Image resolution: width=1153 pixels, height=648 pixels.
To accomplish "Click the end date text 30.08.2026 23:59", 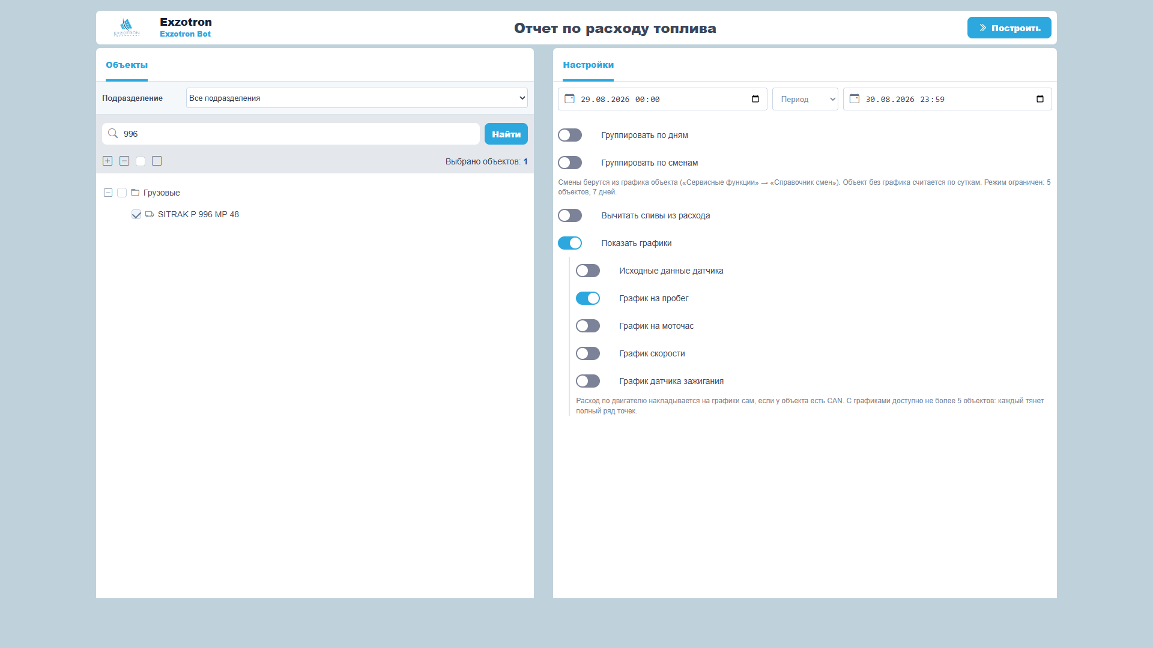I will (905, 100).
